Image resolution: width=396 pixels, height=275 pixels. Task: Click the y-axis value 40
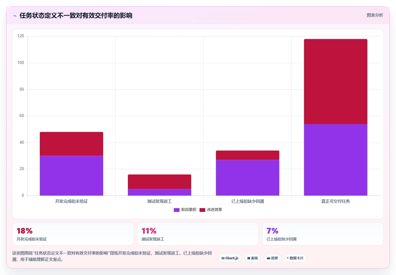(x=22, y=143)
